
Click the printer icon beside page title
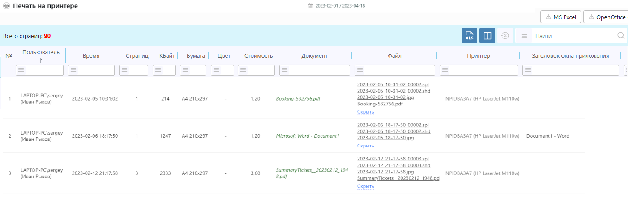[x=6, y=6]
